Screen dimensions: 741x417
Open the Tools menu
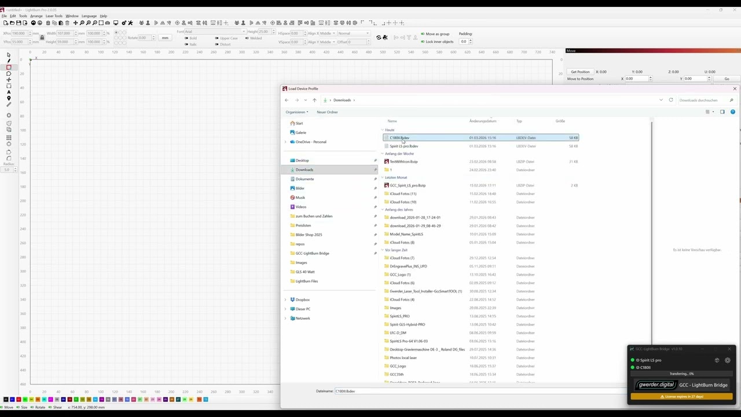(23, 16)
